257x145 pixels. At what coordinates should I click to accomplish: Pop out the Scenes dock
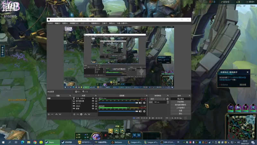(70, 95)
